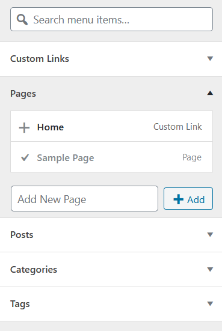This screenshot has height=331, width=222.
Task: Expand Custom Links using its arrow
Action: pyautogui.click(x=210, y=58)
